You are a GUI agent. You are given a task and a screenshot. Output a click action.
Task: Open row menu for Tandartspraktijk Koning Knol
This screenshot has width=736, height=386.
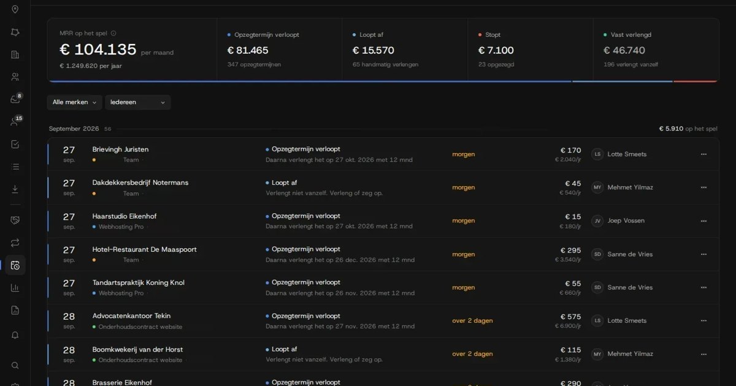click(703, 287)
